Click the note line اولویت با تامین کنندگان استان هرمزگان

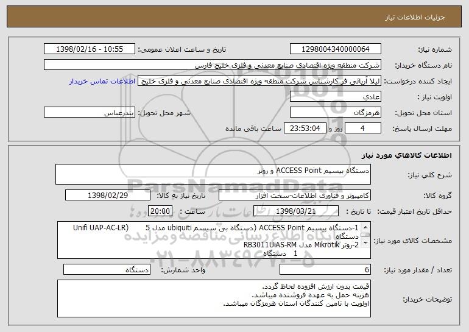tap(297, 303)
